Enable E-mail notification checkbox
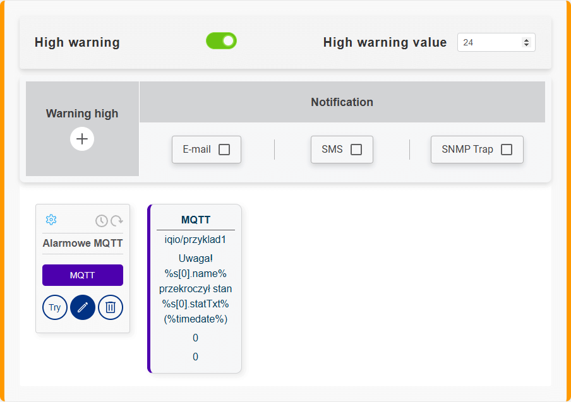Image resolution: width=571 pixels, height=402 pixels. coord(224,150)
